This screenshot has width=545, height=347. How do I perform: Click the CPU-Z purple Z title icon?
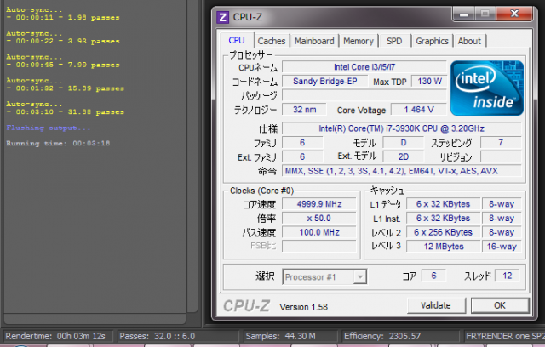pyautogui.click(x=222, y=17)
